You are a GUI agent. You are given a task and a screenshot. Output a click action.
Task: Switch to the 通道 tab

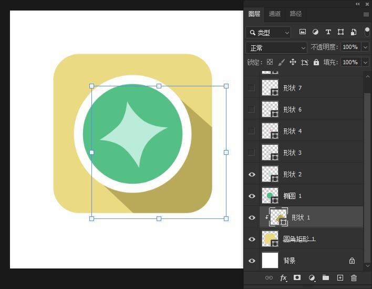pyautogui.click(x=275, y=14)
